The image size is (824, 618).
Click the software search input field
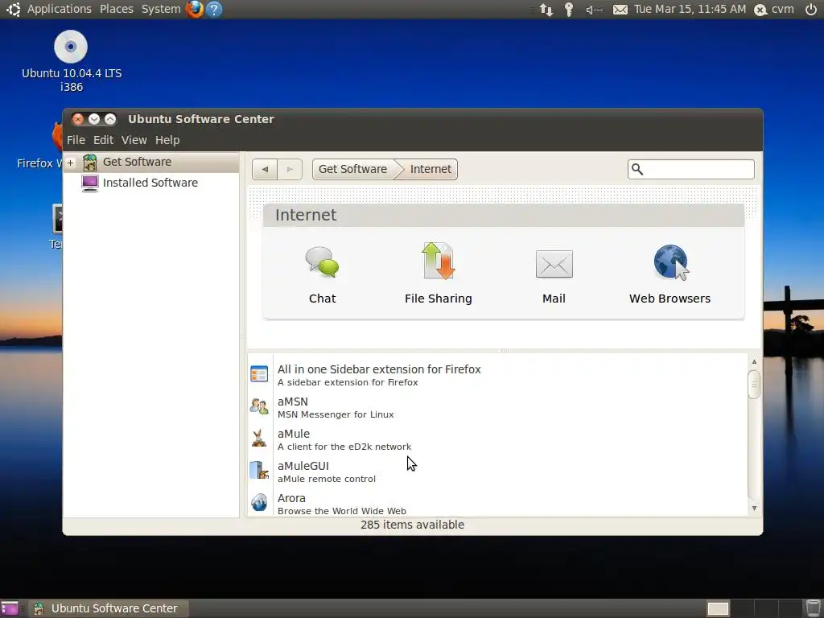tap(691, 169)
